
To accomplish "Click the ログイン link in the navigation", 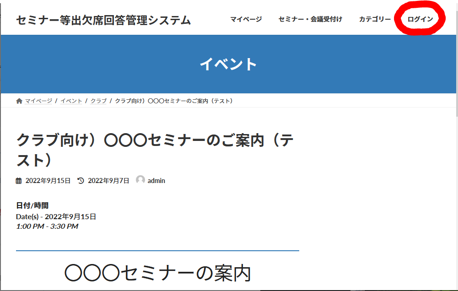I will click(420, 19).
